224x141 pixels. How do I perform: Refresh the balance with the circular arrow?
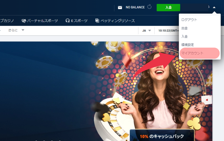click(x=149, y=7)
